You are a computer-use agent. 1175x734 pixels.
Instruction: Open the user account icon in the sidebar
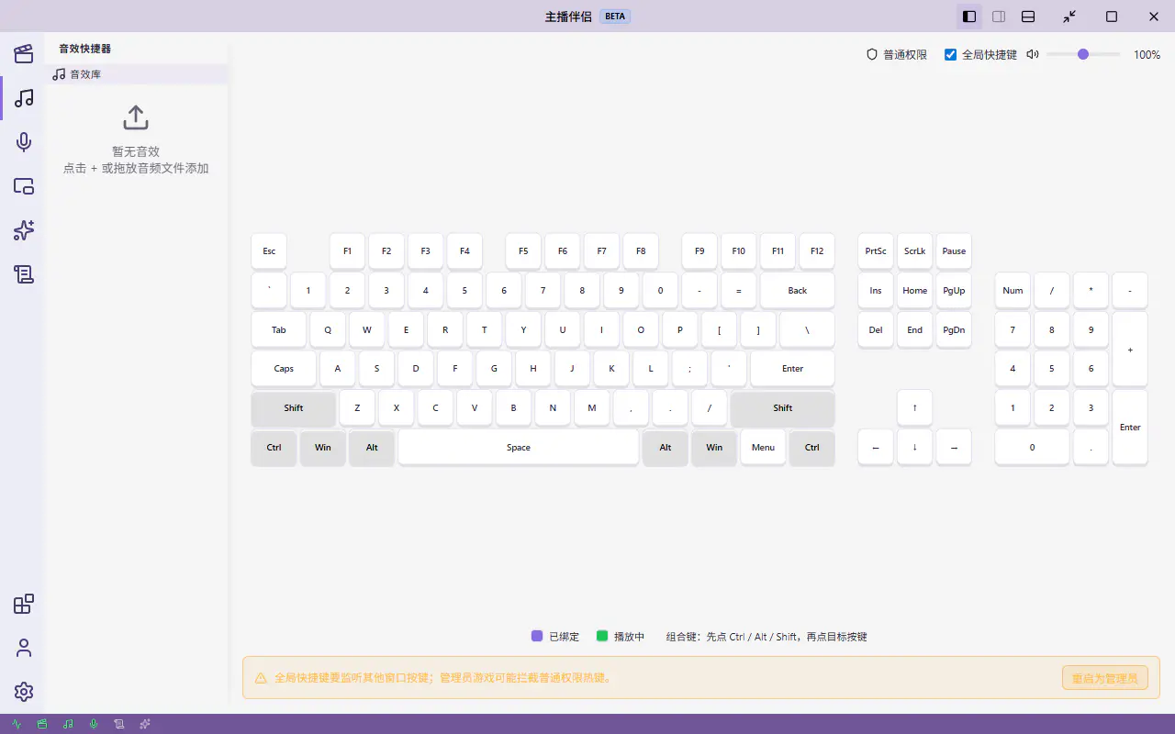[x=24, y=648]
